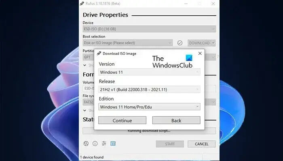The width and height of the screenshot is (283, 161).
Task: Close the Download ISO Image dialog
Action: pyautogui.click(x=200, y=53)
